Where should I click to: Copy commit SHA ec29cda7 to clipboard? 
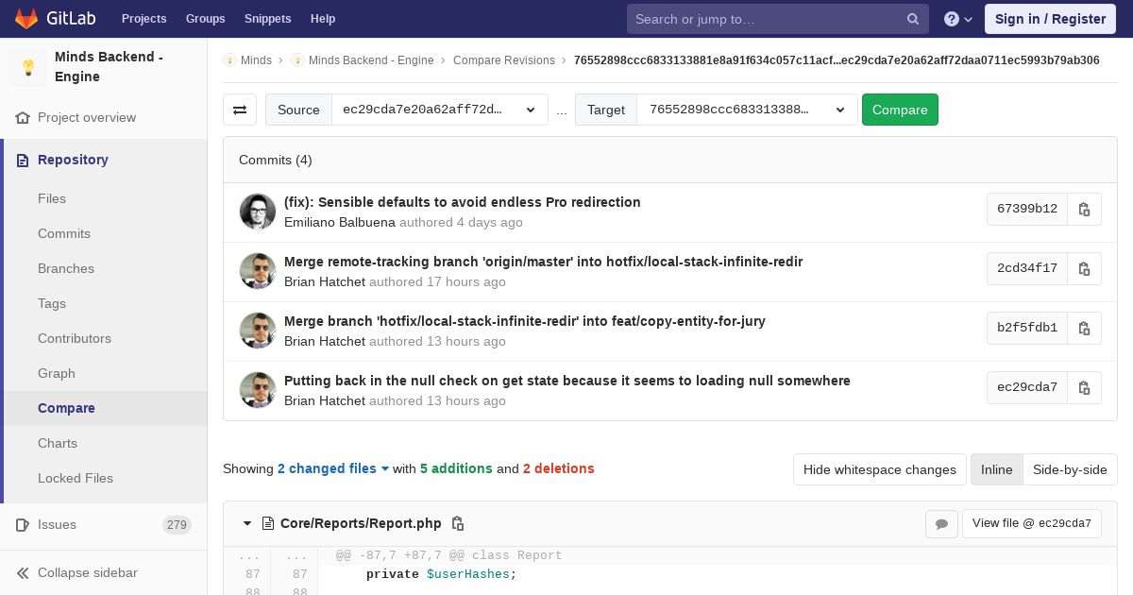(x=1084, y=387)
